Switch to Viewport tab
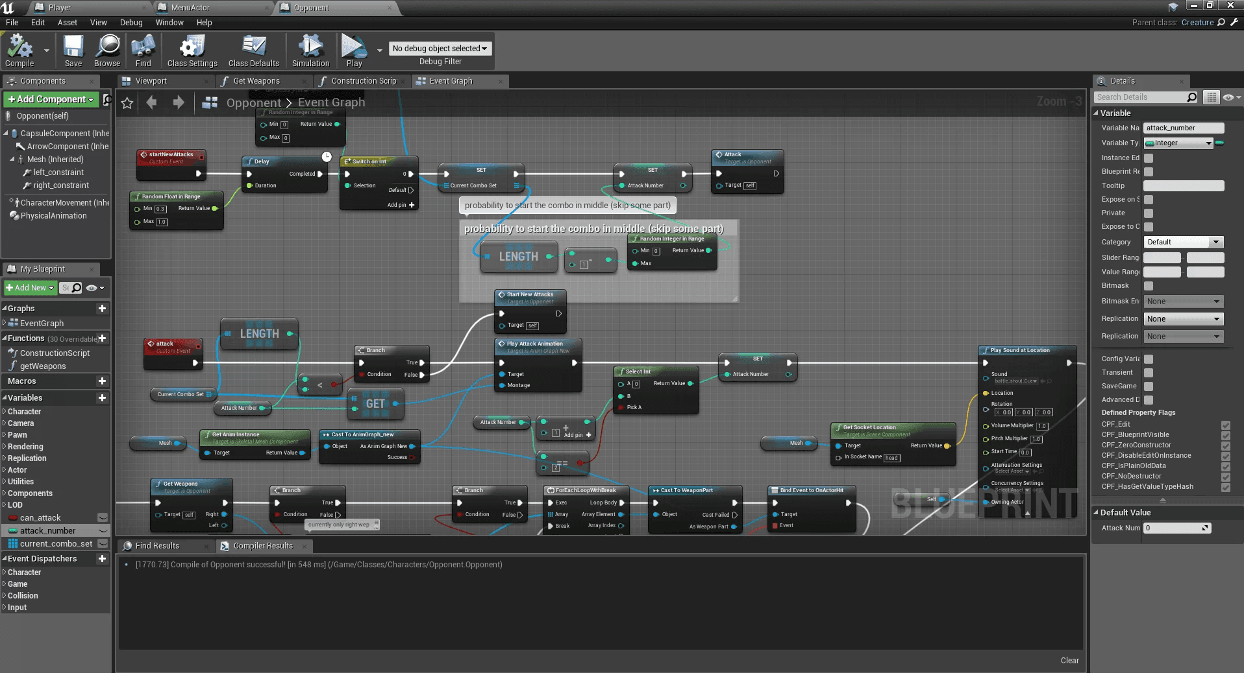 point(151,81)
